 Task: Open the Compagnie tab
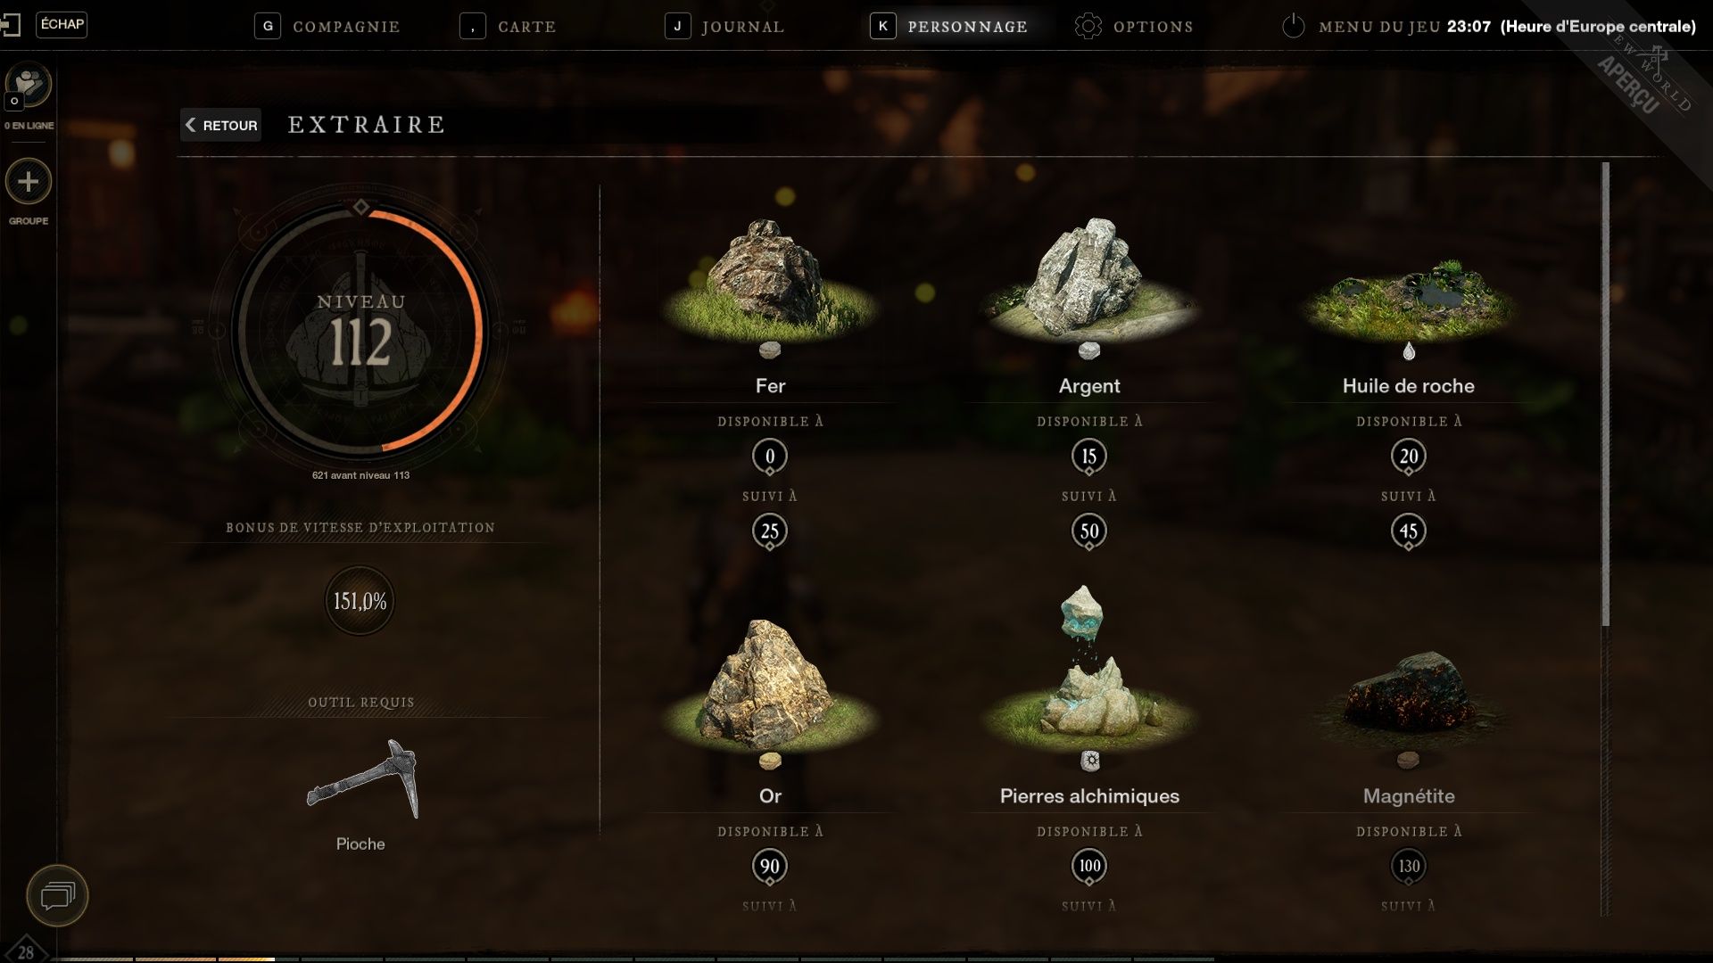327,26
